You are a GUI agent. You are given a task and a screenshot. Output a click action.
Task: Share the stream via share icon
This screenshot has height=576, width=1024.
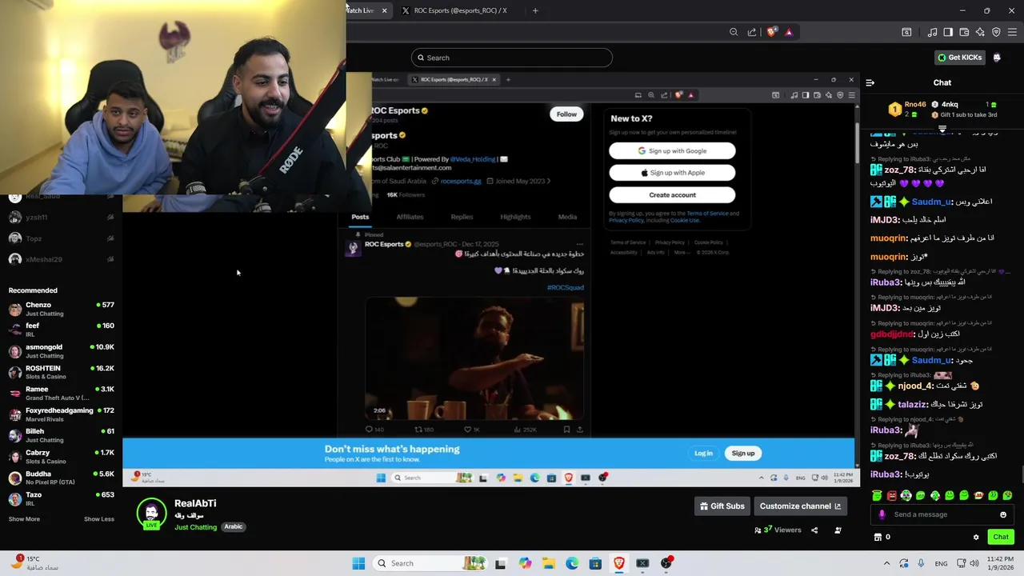click(x=814, y=530)
